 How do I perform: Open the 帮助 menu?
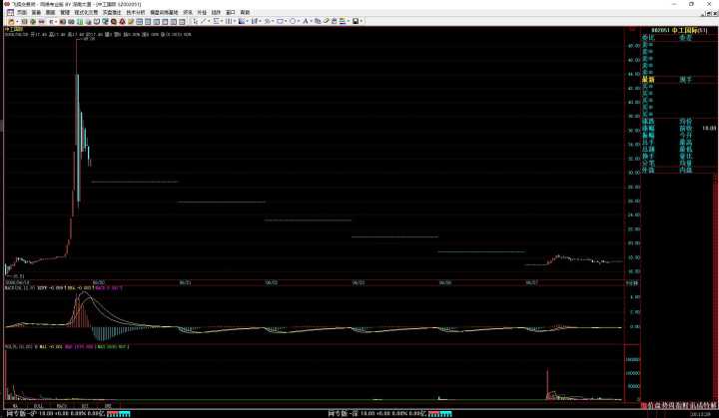pos(245,12)
